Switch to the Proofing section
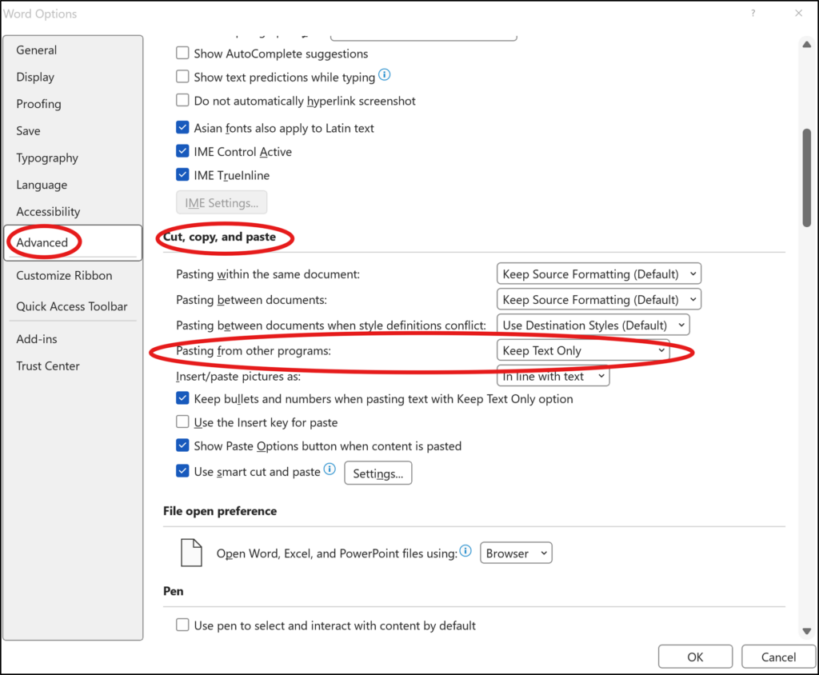Image resolution: width=819 pixels, height=675 pixels. (38, 104)
